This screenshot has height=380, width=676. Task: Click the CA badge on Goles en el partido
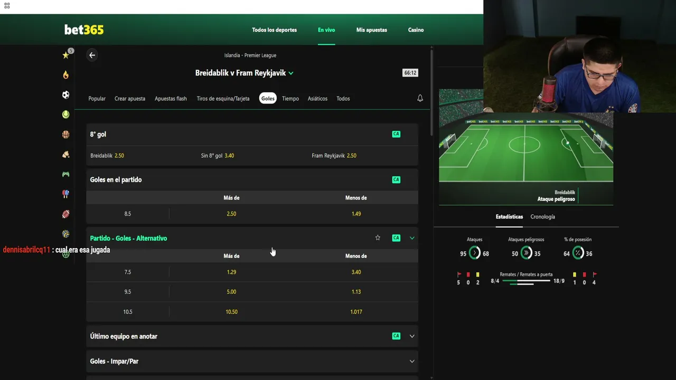pyautogui.click(x=396, y=179)
